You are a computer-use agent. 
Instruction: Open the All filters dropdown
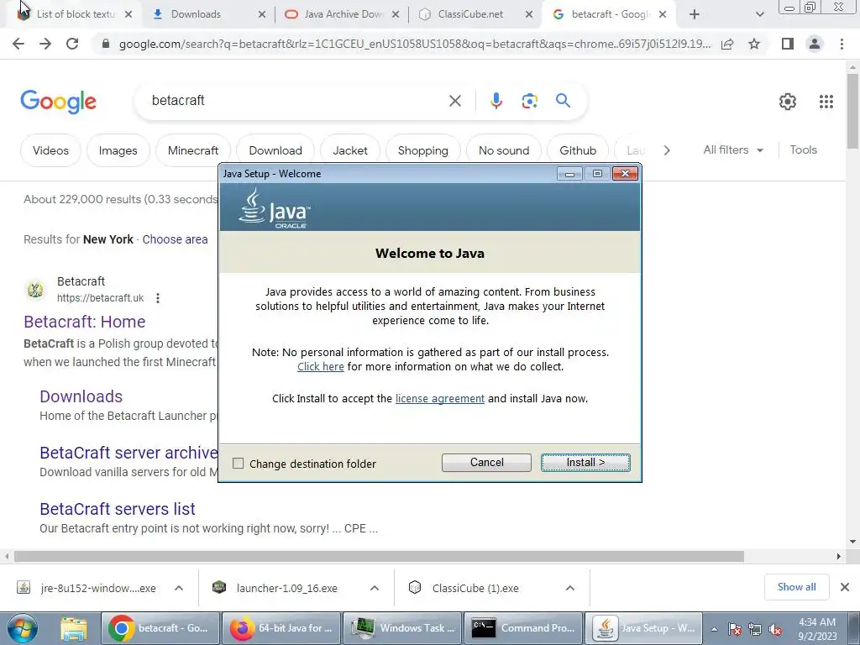coord(733,149)
